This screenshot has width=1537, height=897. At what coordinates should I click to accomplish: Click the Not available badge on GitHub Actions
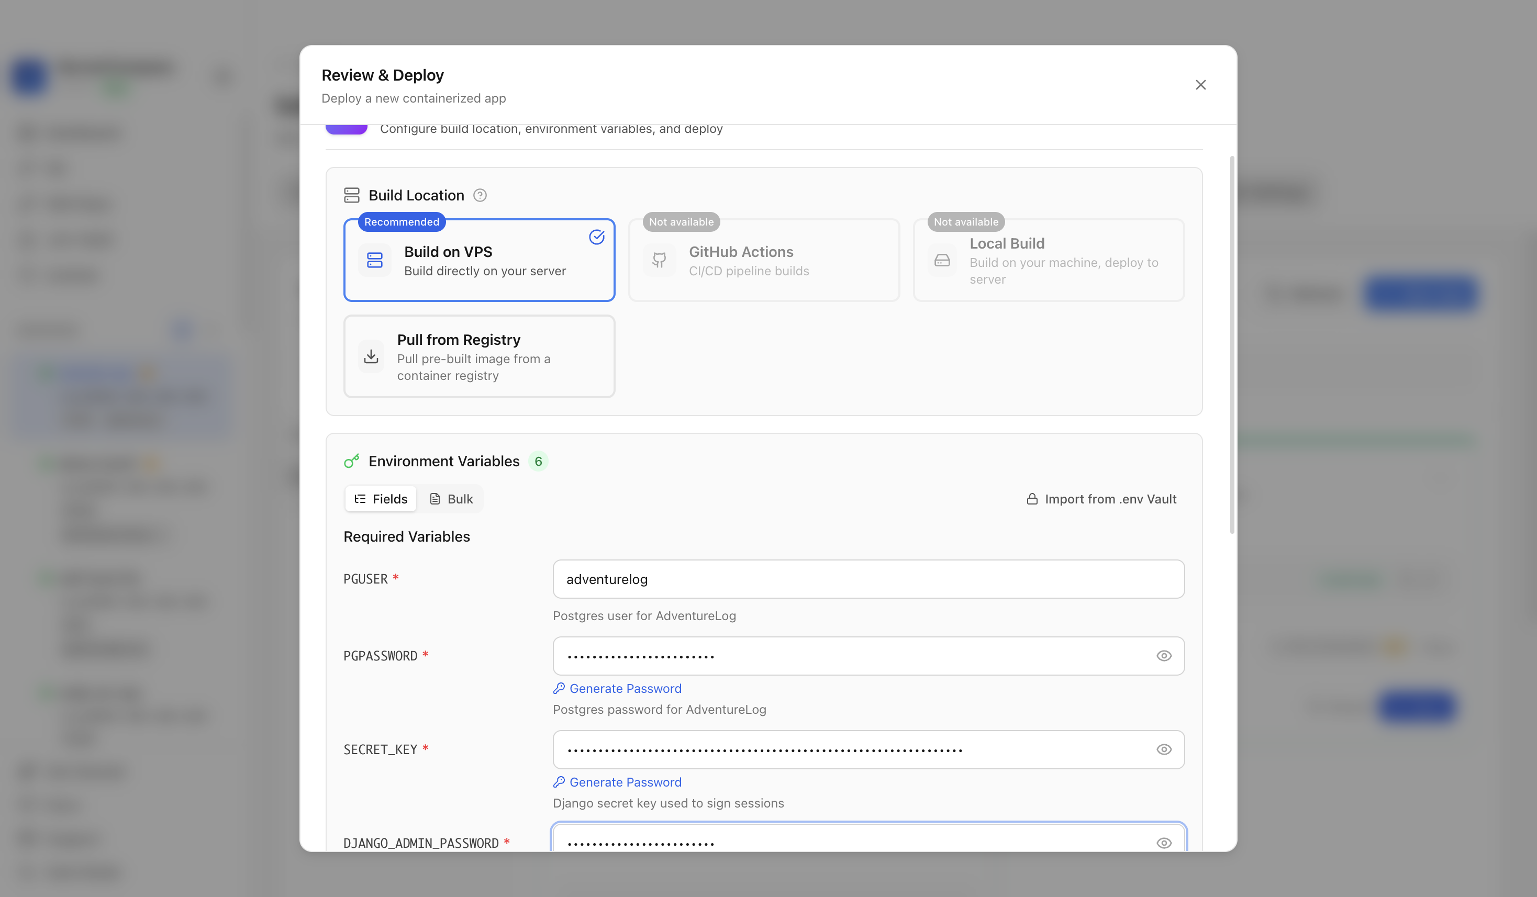[x=681, y=222]
